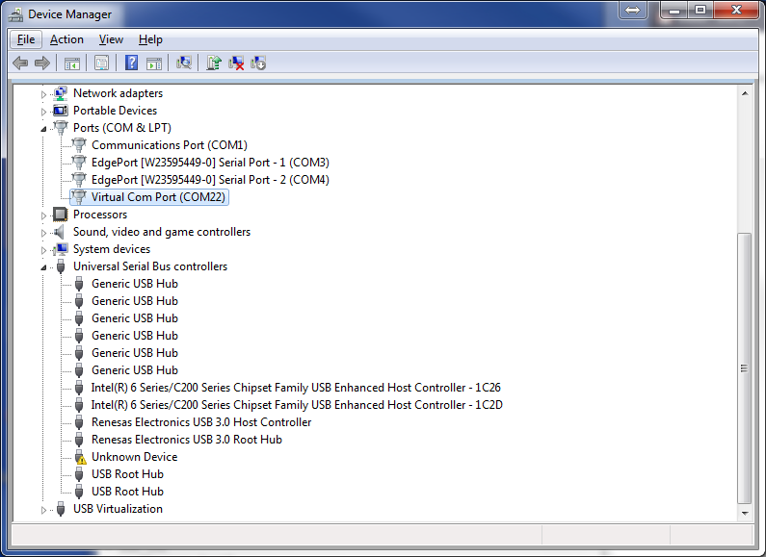
Task: Open the View menu
Action: (111, 39)
